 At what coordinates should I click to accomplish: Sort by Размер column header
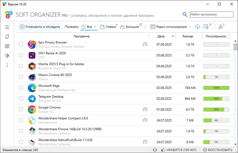[x=187, y=36]
